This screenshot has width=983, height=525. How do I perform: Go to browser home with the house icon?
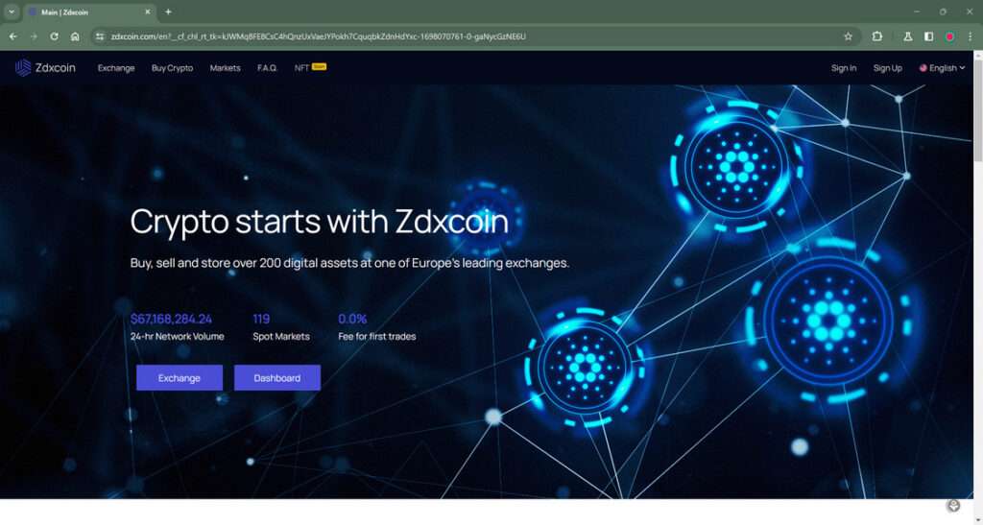(x=75, y=36)
